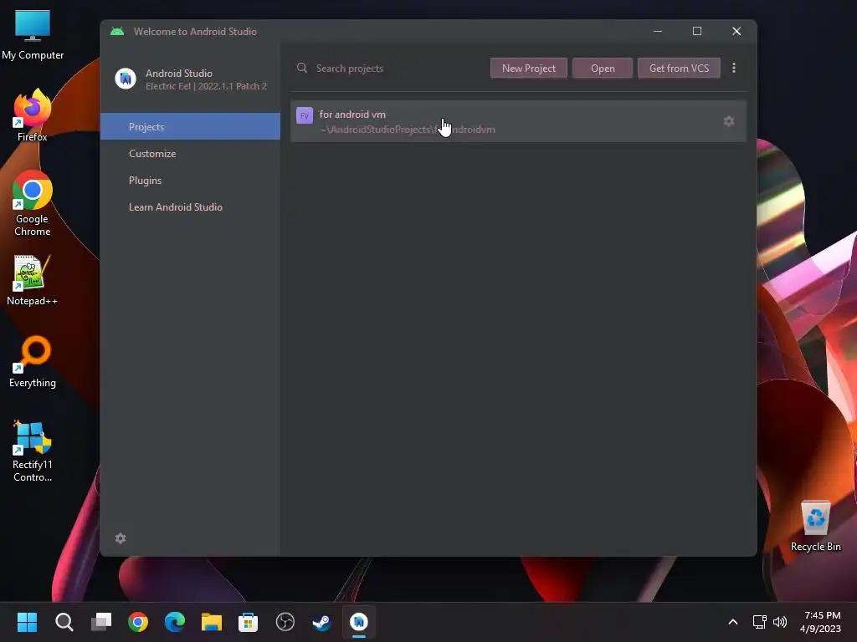Click the Open button
Screen dimensions: 857x642
click(603, 69)
